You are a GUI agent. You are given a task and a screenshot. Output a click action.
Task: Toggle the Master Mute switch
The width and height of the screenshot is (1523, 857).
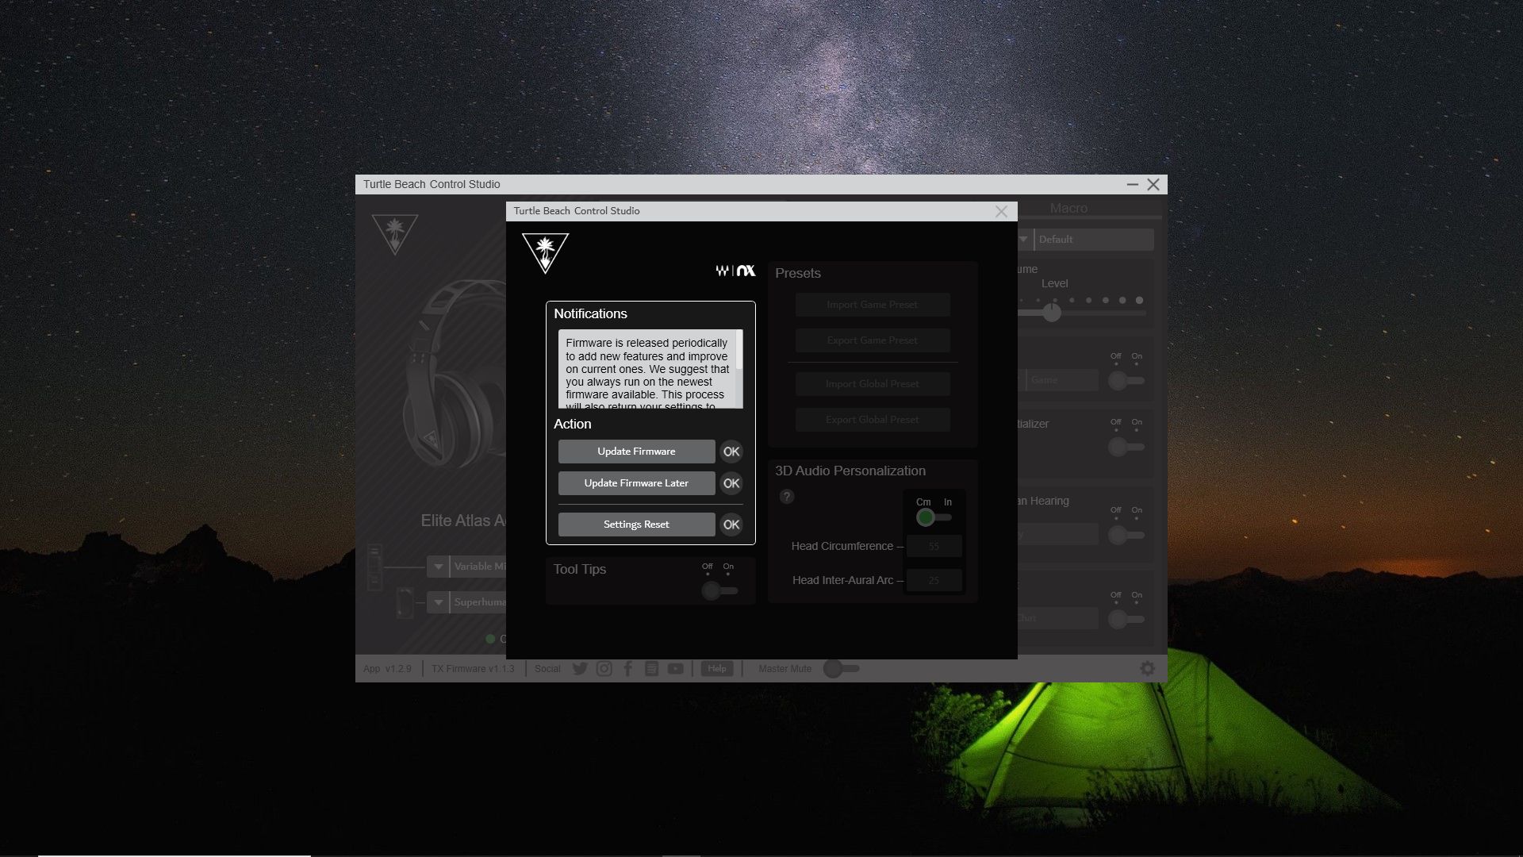[x=841, y=669]
